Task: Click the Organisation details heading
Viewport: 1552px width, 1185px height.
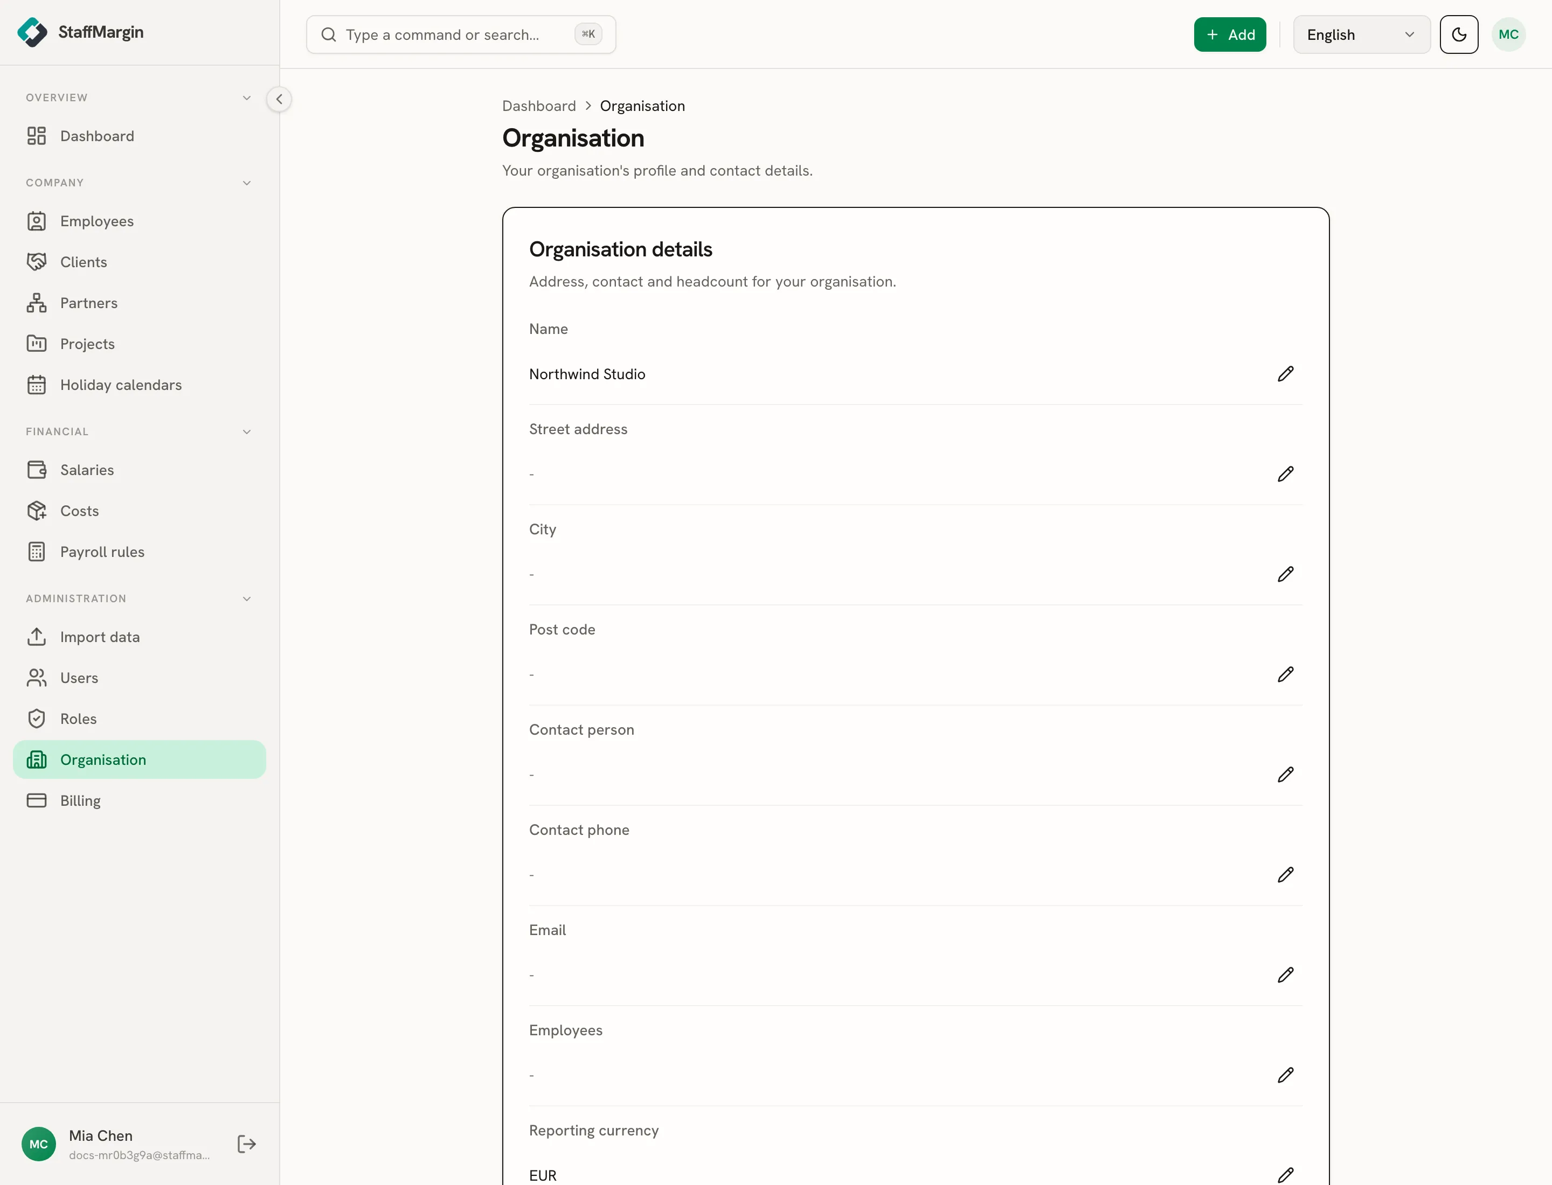Action: (620, 250)
